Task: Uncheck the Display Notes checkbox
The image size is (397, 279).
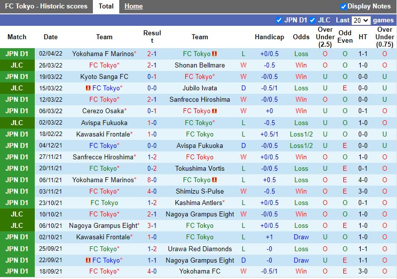Action: pyautogui.click(x=343, y=6)
